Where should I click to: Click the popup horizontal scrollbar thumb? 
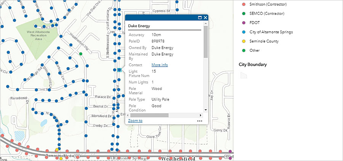click(149, 115)
